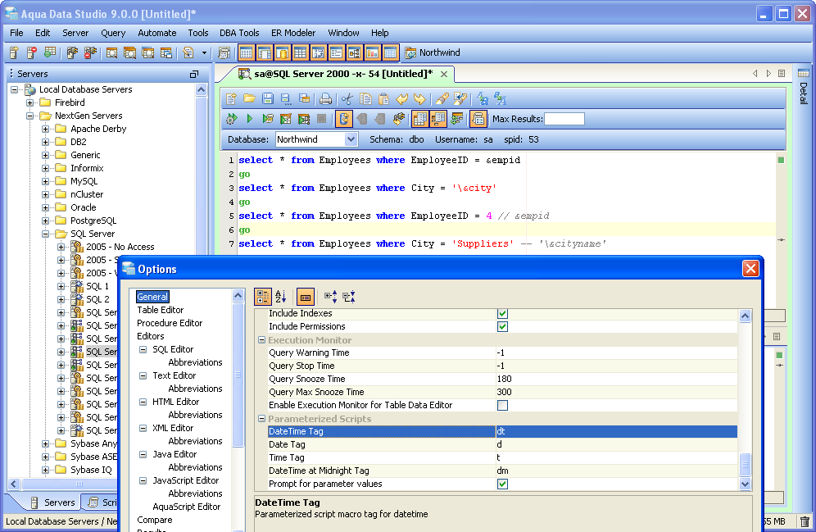Open the File menu

pyautogui.click(x=16, y=33)
